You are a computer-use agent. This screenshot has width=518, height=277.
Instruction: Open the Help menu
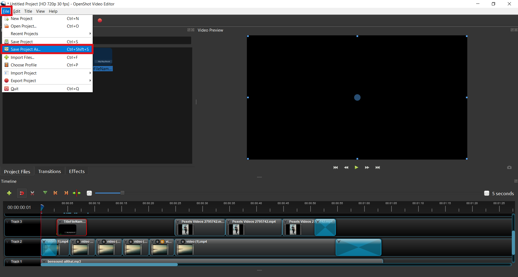53,11
